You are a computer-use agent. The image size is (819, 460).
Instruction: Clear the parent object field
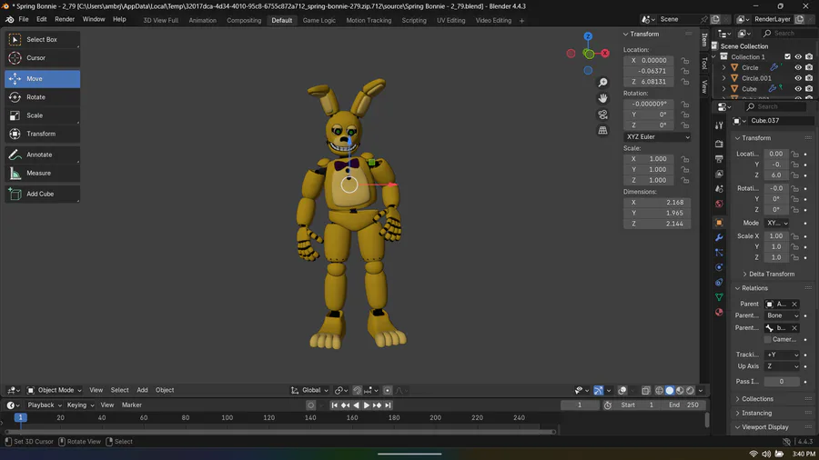[794, 304]
